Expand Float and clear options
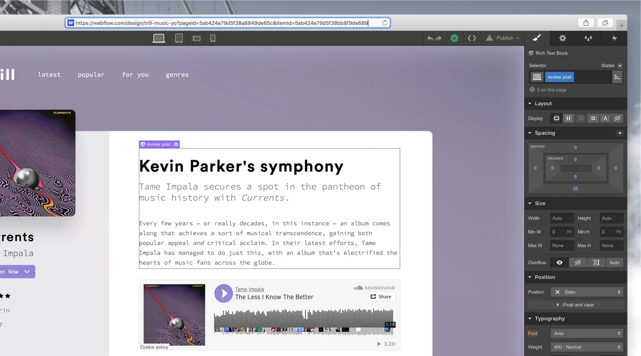641x356 pixels. point(576,305)
